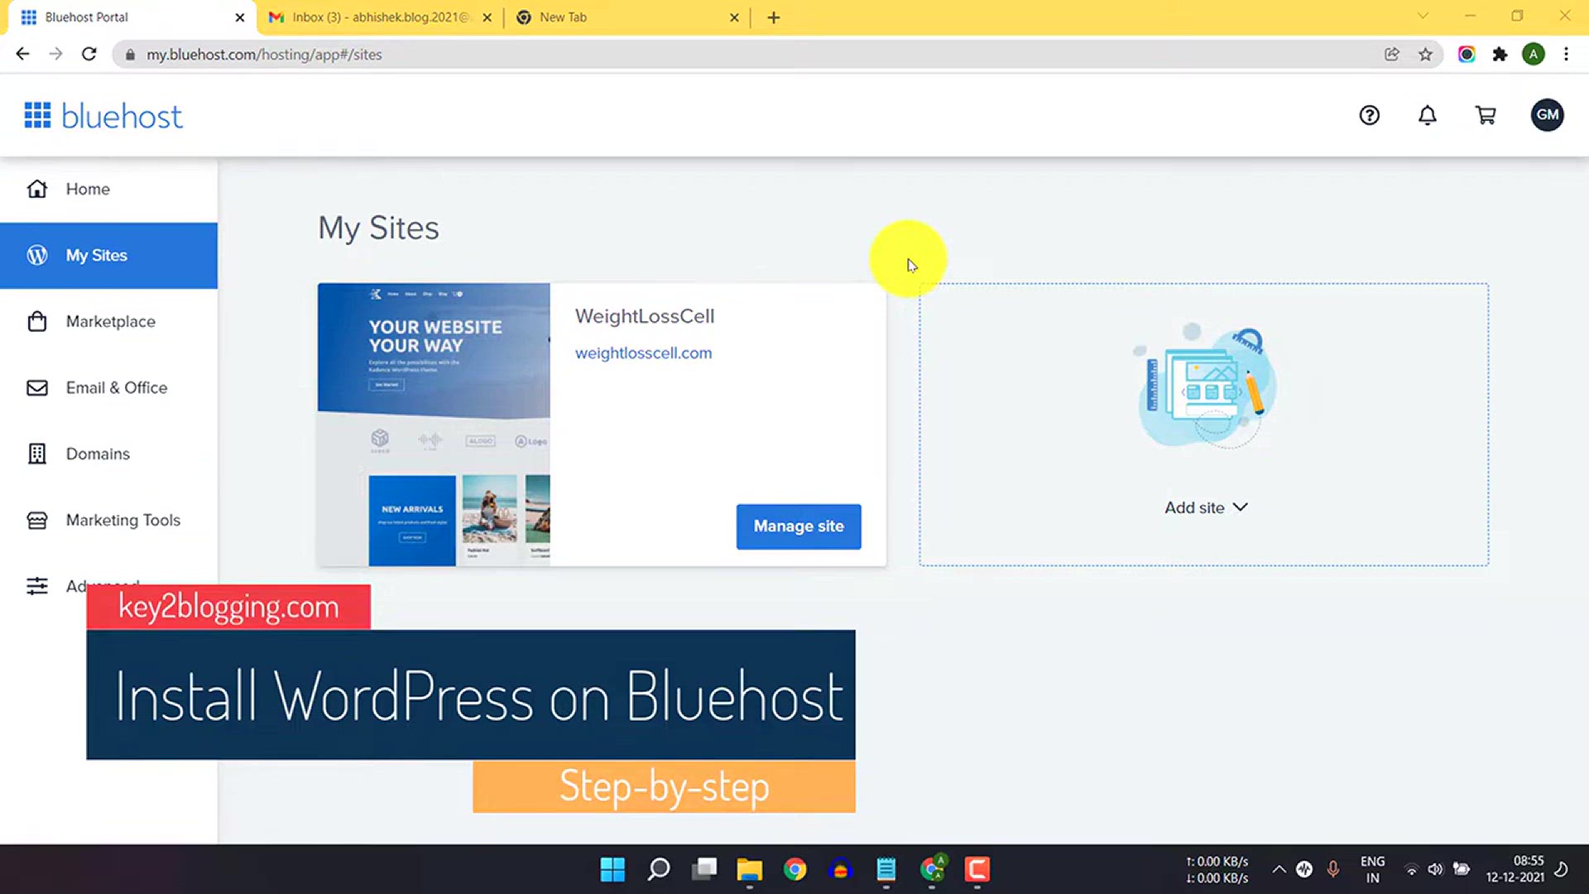Open a new browser tab with plus
This screenshot has width=1589, height=894.
click(774, 17)
